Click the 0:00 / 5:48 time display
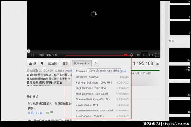This screenshot has width=191, height=127. pyautogui.click(x=52, y=55)
